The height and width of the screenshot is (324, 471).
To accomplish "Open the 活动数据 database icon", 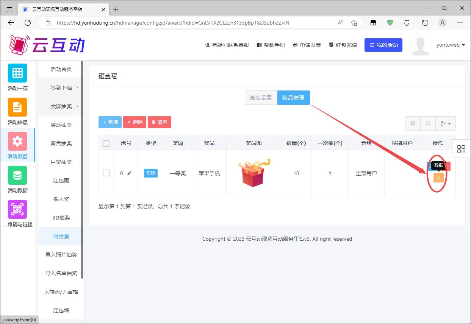I will pyautogui.click(x=17, y=175).
